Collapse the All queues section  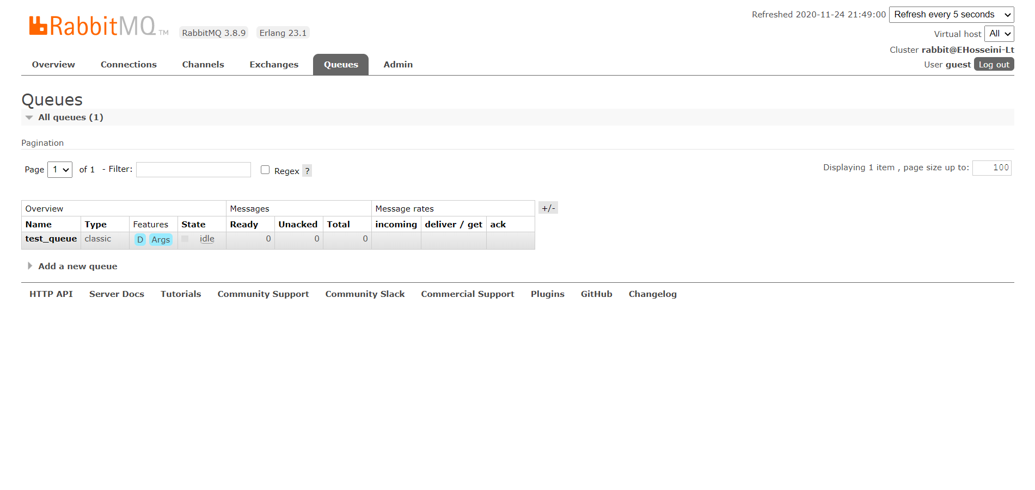[71, 117]
